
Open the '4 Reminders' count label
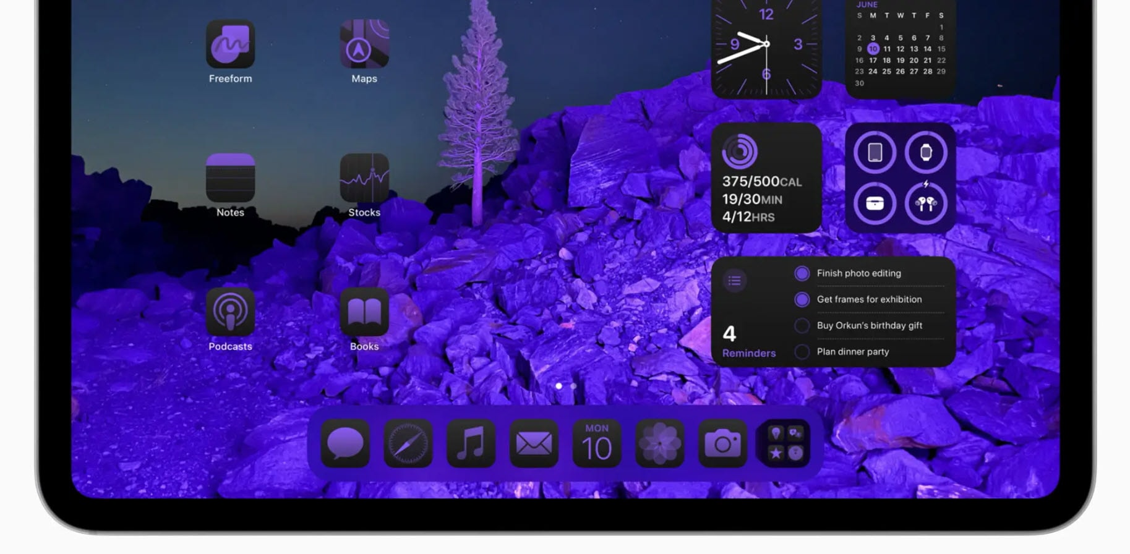pos(748,342)
